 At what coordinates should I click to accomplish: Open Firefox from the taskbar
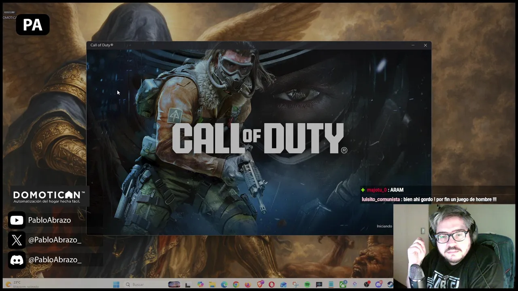coord(248,285)
